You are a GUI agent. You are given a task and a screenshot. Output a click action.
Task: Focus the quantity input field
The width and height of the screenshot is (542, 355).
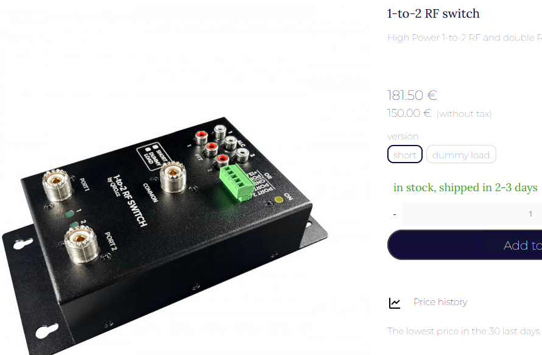point(471,214)
